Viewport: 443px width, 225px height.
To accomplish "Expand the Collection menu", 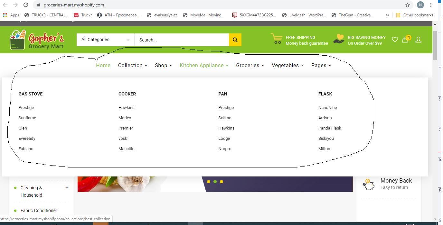I will click(x=133, y=65).
